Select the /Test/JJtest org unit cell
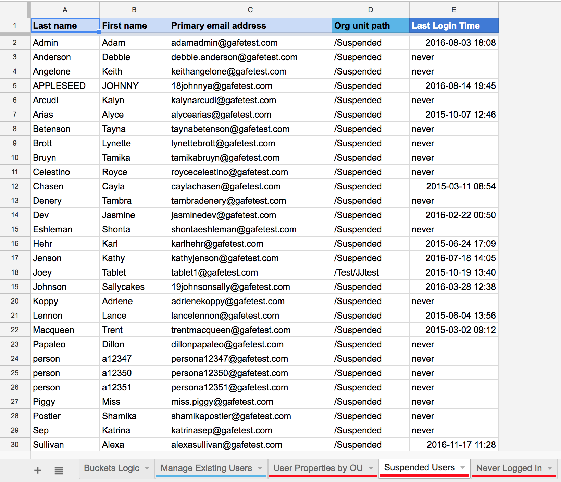Screen dimensions: 561x482 pyautogui.click(x=370, y=272)
